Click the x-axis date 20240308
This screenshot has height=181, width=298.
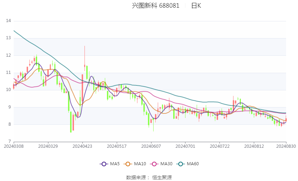[14, 146]
